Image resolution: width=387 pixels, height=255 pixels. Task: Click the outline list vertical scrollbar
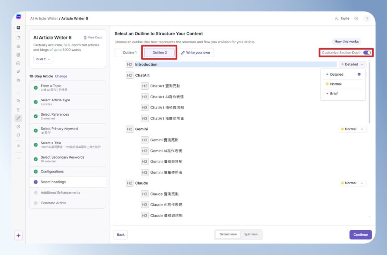pyautogui.click(x=370, y=93)
